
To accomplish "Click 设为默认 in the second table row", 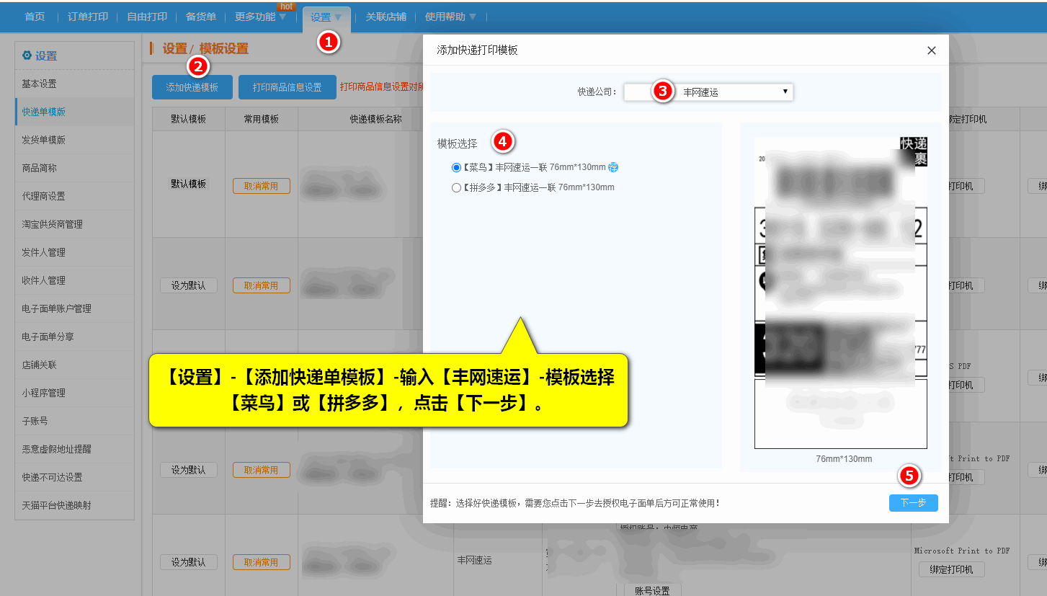I will (189, 285).
